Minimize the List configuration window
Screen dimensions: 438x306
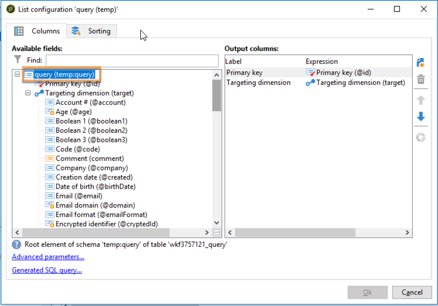(371, 9)
